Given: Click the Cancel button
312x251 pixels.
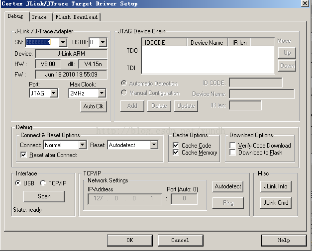Looking at the screenshot, I should coord(181,241).
